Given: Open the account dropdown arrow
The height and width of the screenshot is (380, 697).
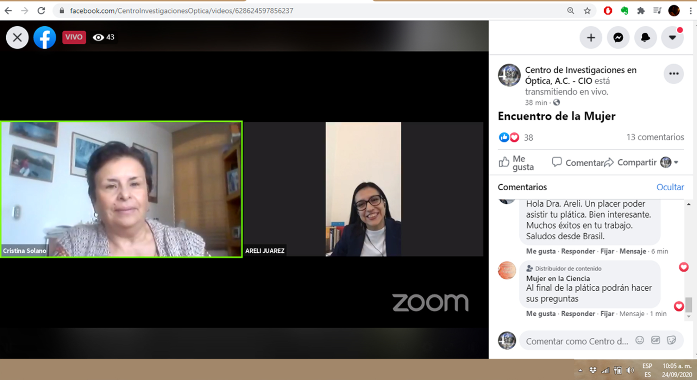Looking at the screenshot, I should pos(672,37).
